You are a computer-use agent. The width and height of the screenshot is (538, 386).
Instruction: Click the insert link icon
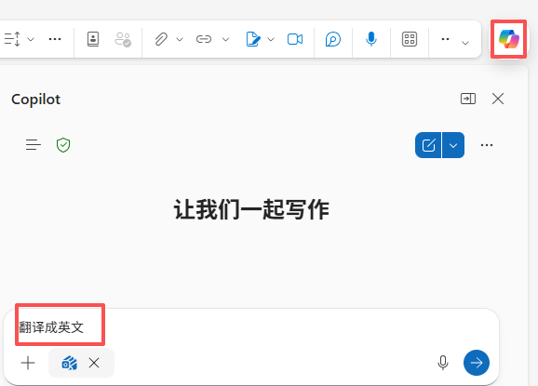coord(204,39)
